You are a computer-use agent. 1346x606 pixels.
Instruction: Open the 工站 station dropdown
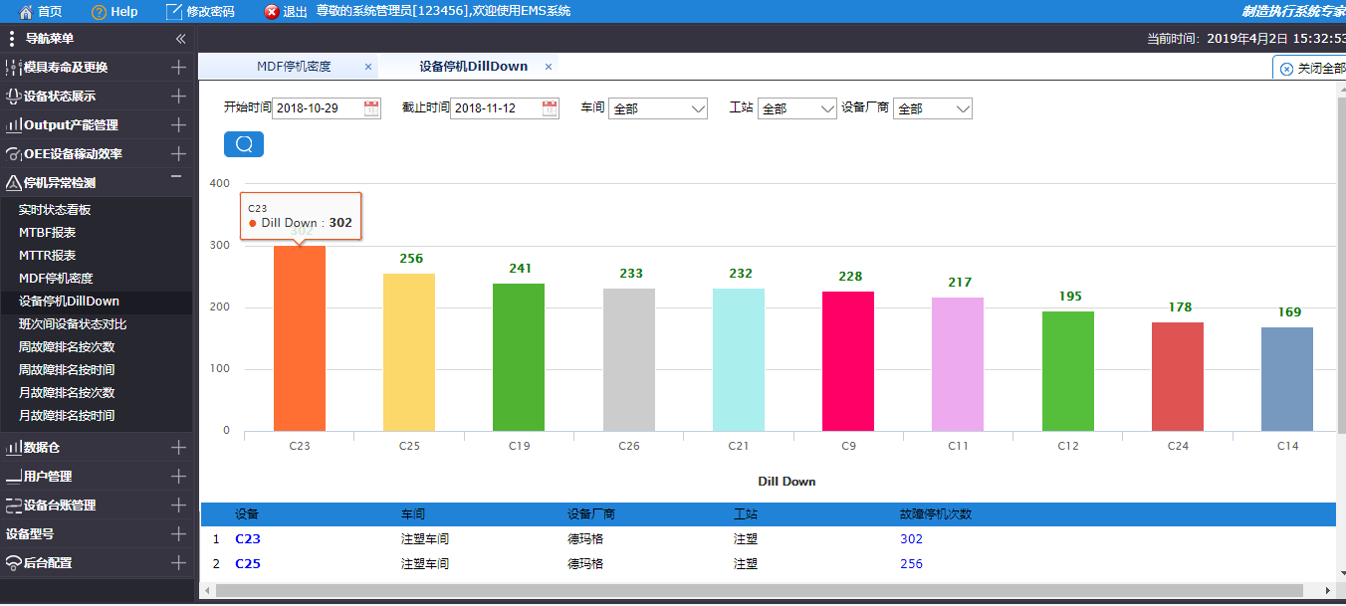(796, 108)
